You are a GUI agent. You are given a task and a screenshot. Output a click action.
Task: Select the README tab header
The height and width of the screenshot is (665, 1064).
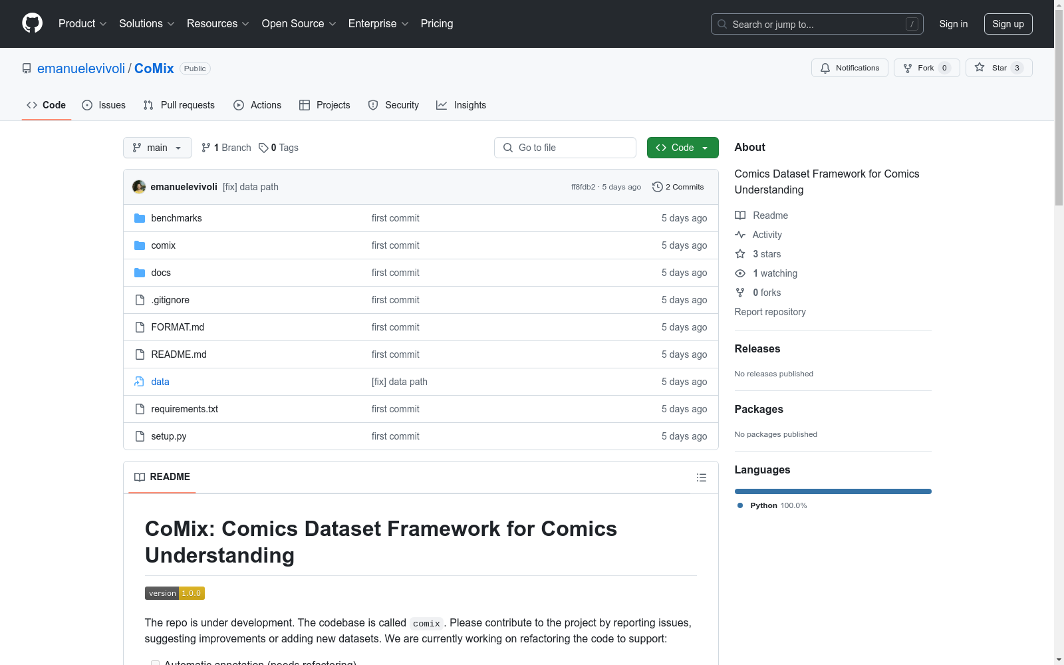(162, 477)
